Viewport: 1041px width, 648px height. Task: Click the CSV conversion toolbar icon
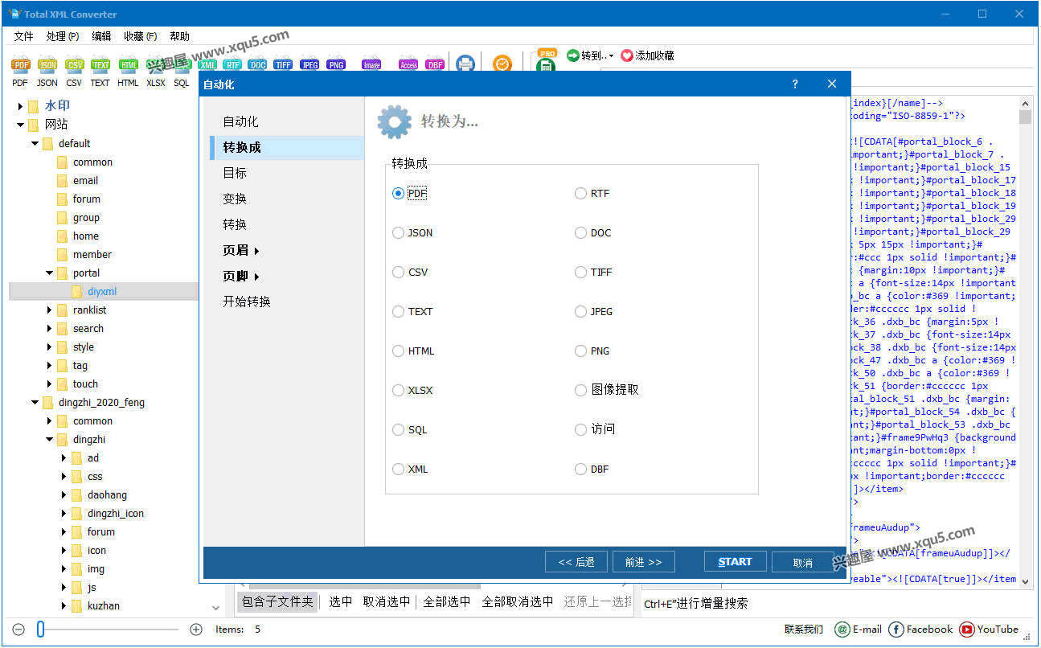coord(74,65)
